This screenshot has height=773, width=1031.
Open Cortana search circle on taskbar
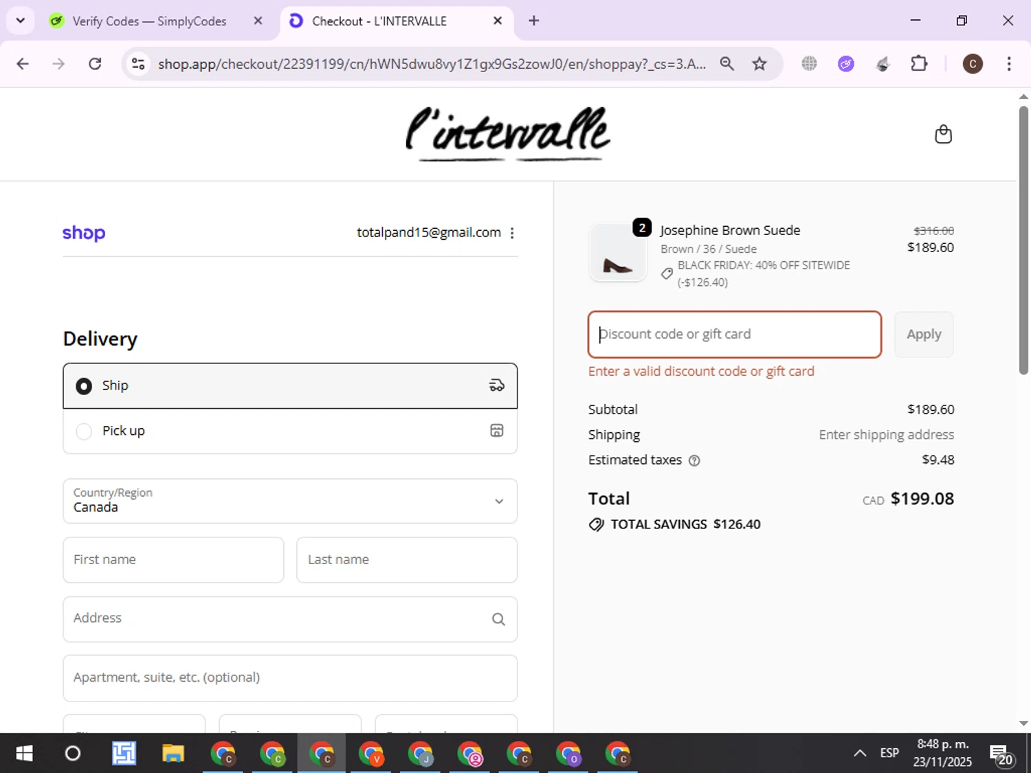pyautogui.click(x=72, y=754)
